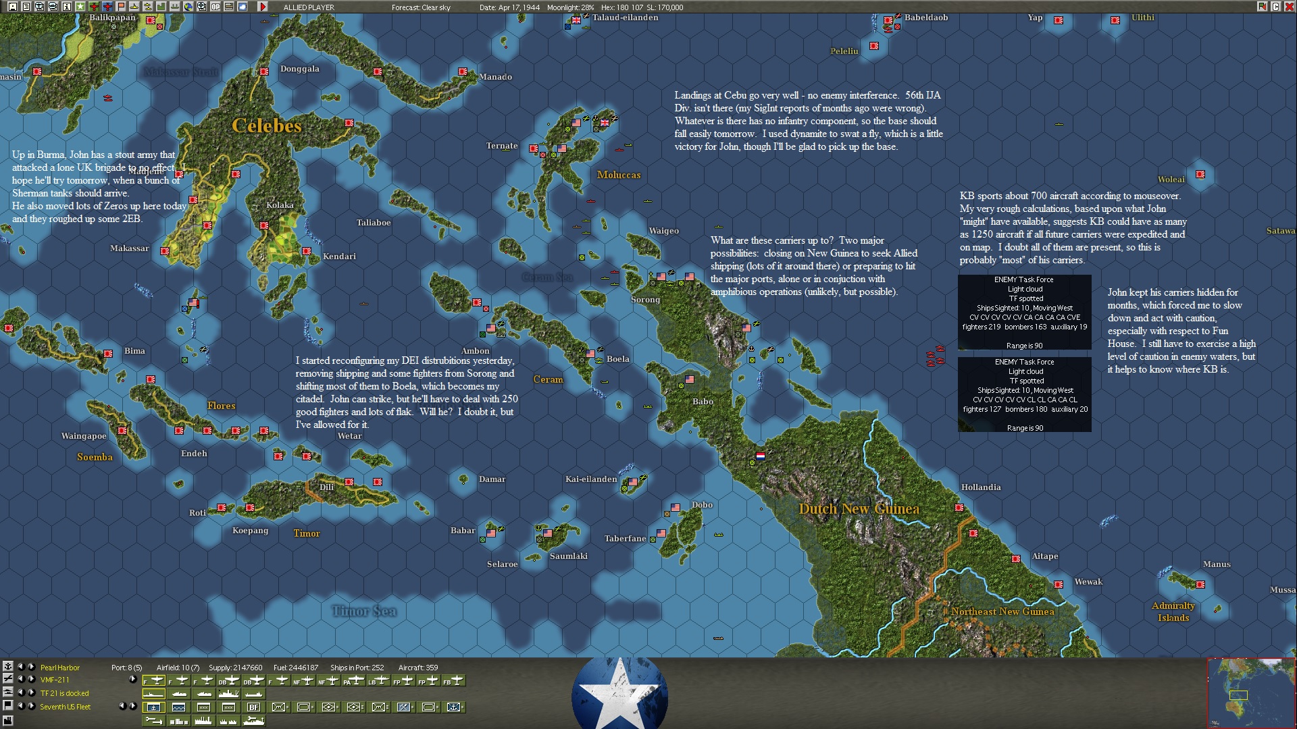Go to next base after Pearl Harbor

pos(31,667)
